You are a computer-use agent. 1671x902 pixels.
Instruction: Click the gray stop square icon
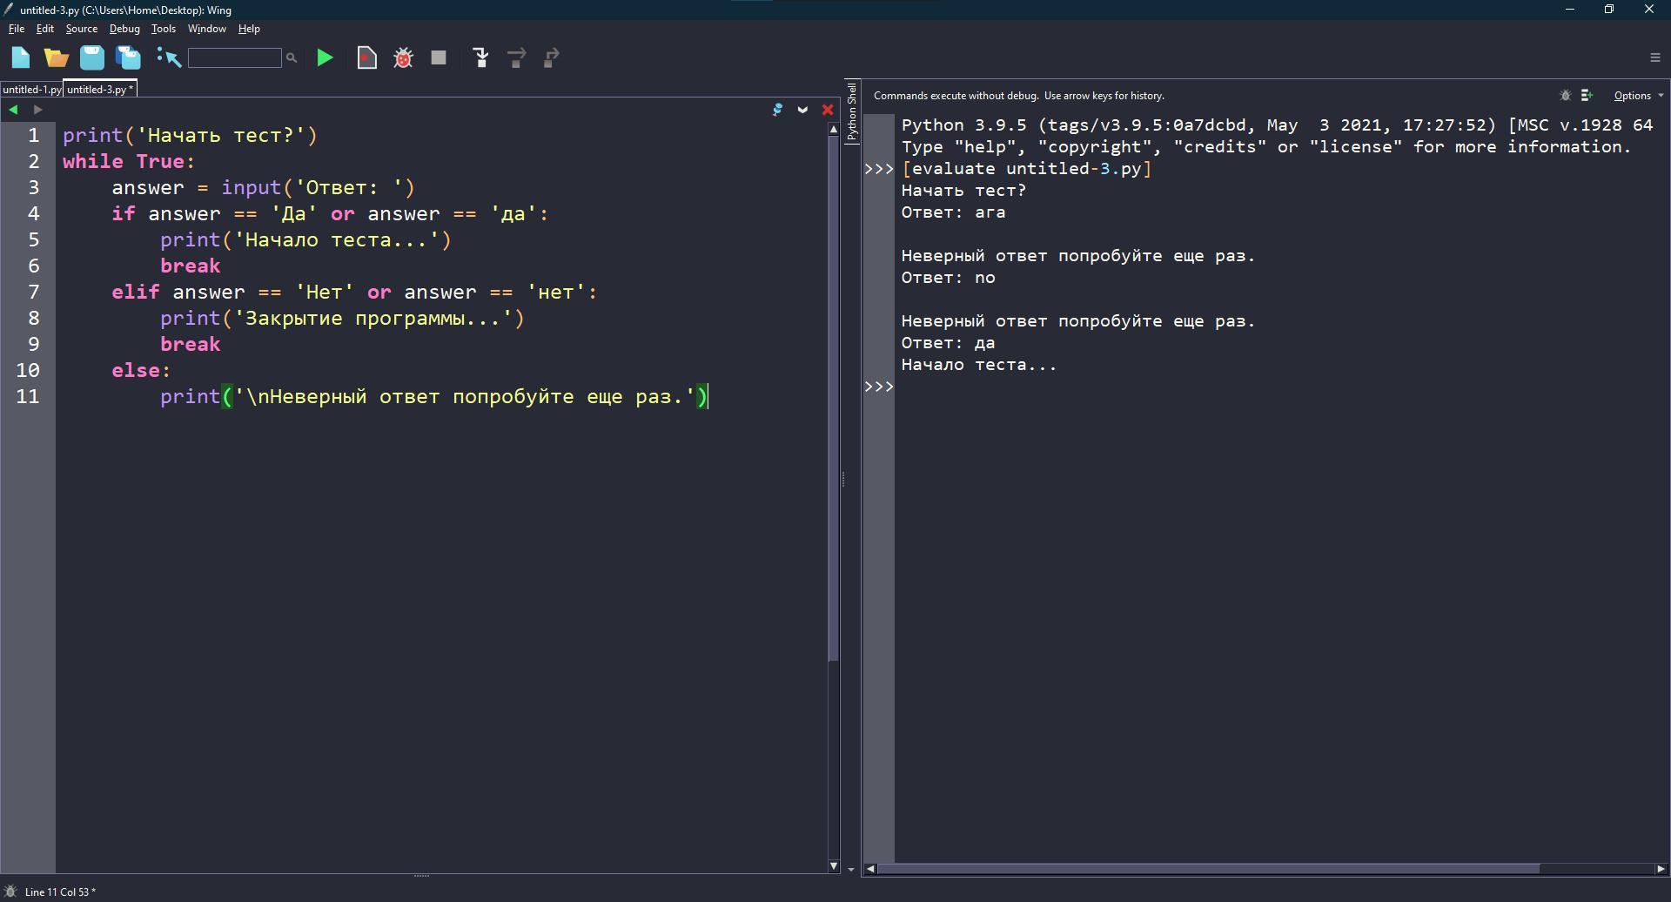(x=439, y=58)
